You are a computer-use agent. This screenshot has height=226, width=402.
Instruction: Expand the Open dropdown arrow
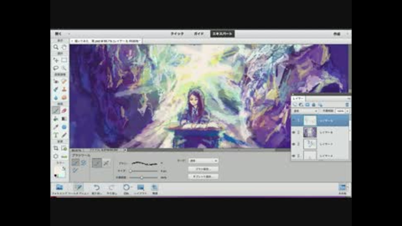(x=69, y=34)
